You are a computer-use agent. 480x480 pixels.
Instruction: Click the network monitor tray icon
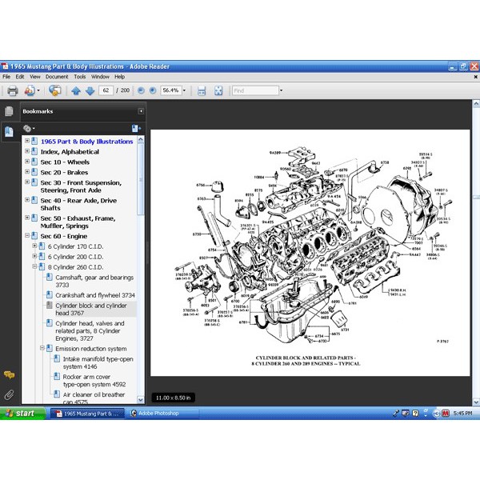[x=406, y=414]
